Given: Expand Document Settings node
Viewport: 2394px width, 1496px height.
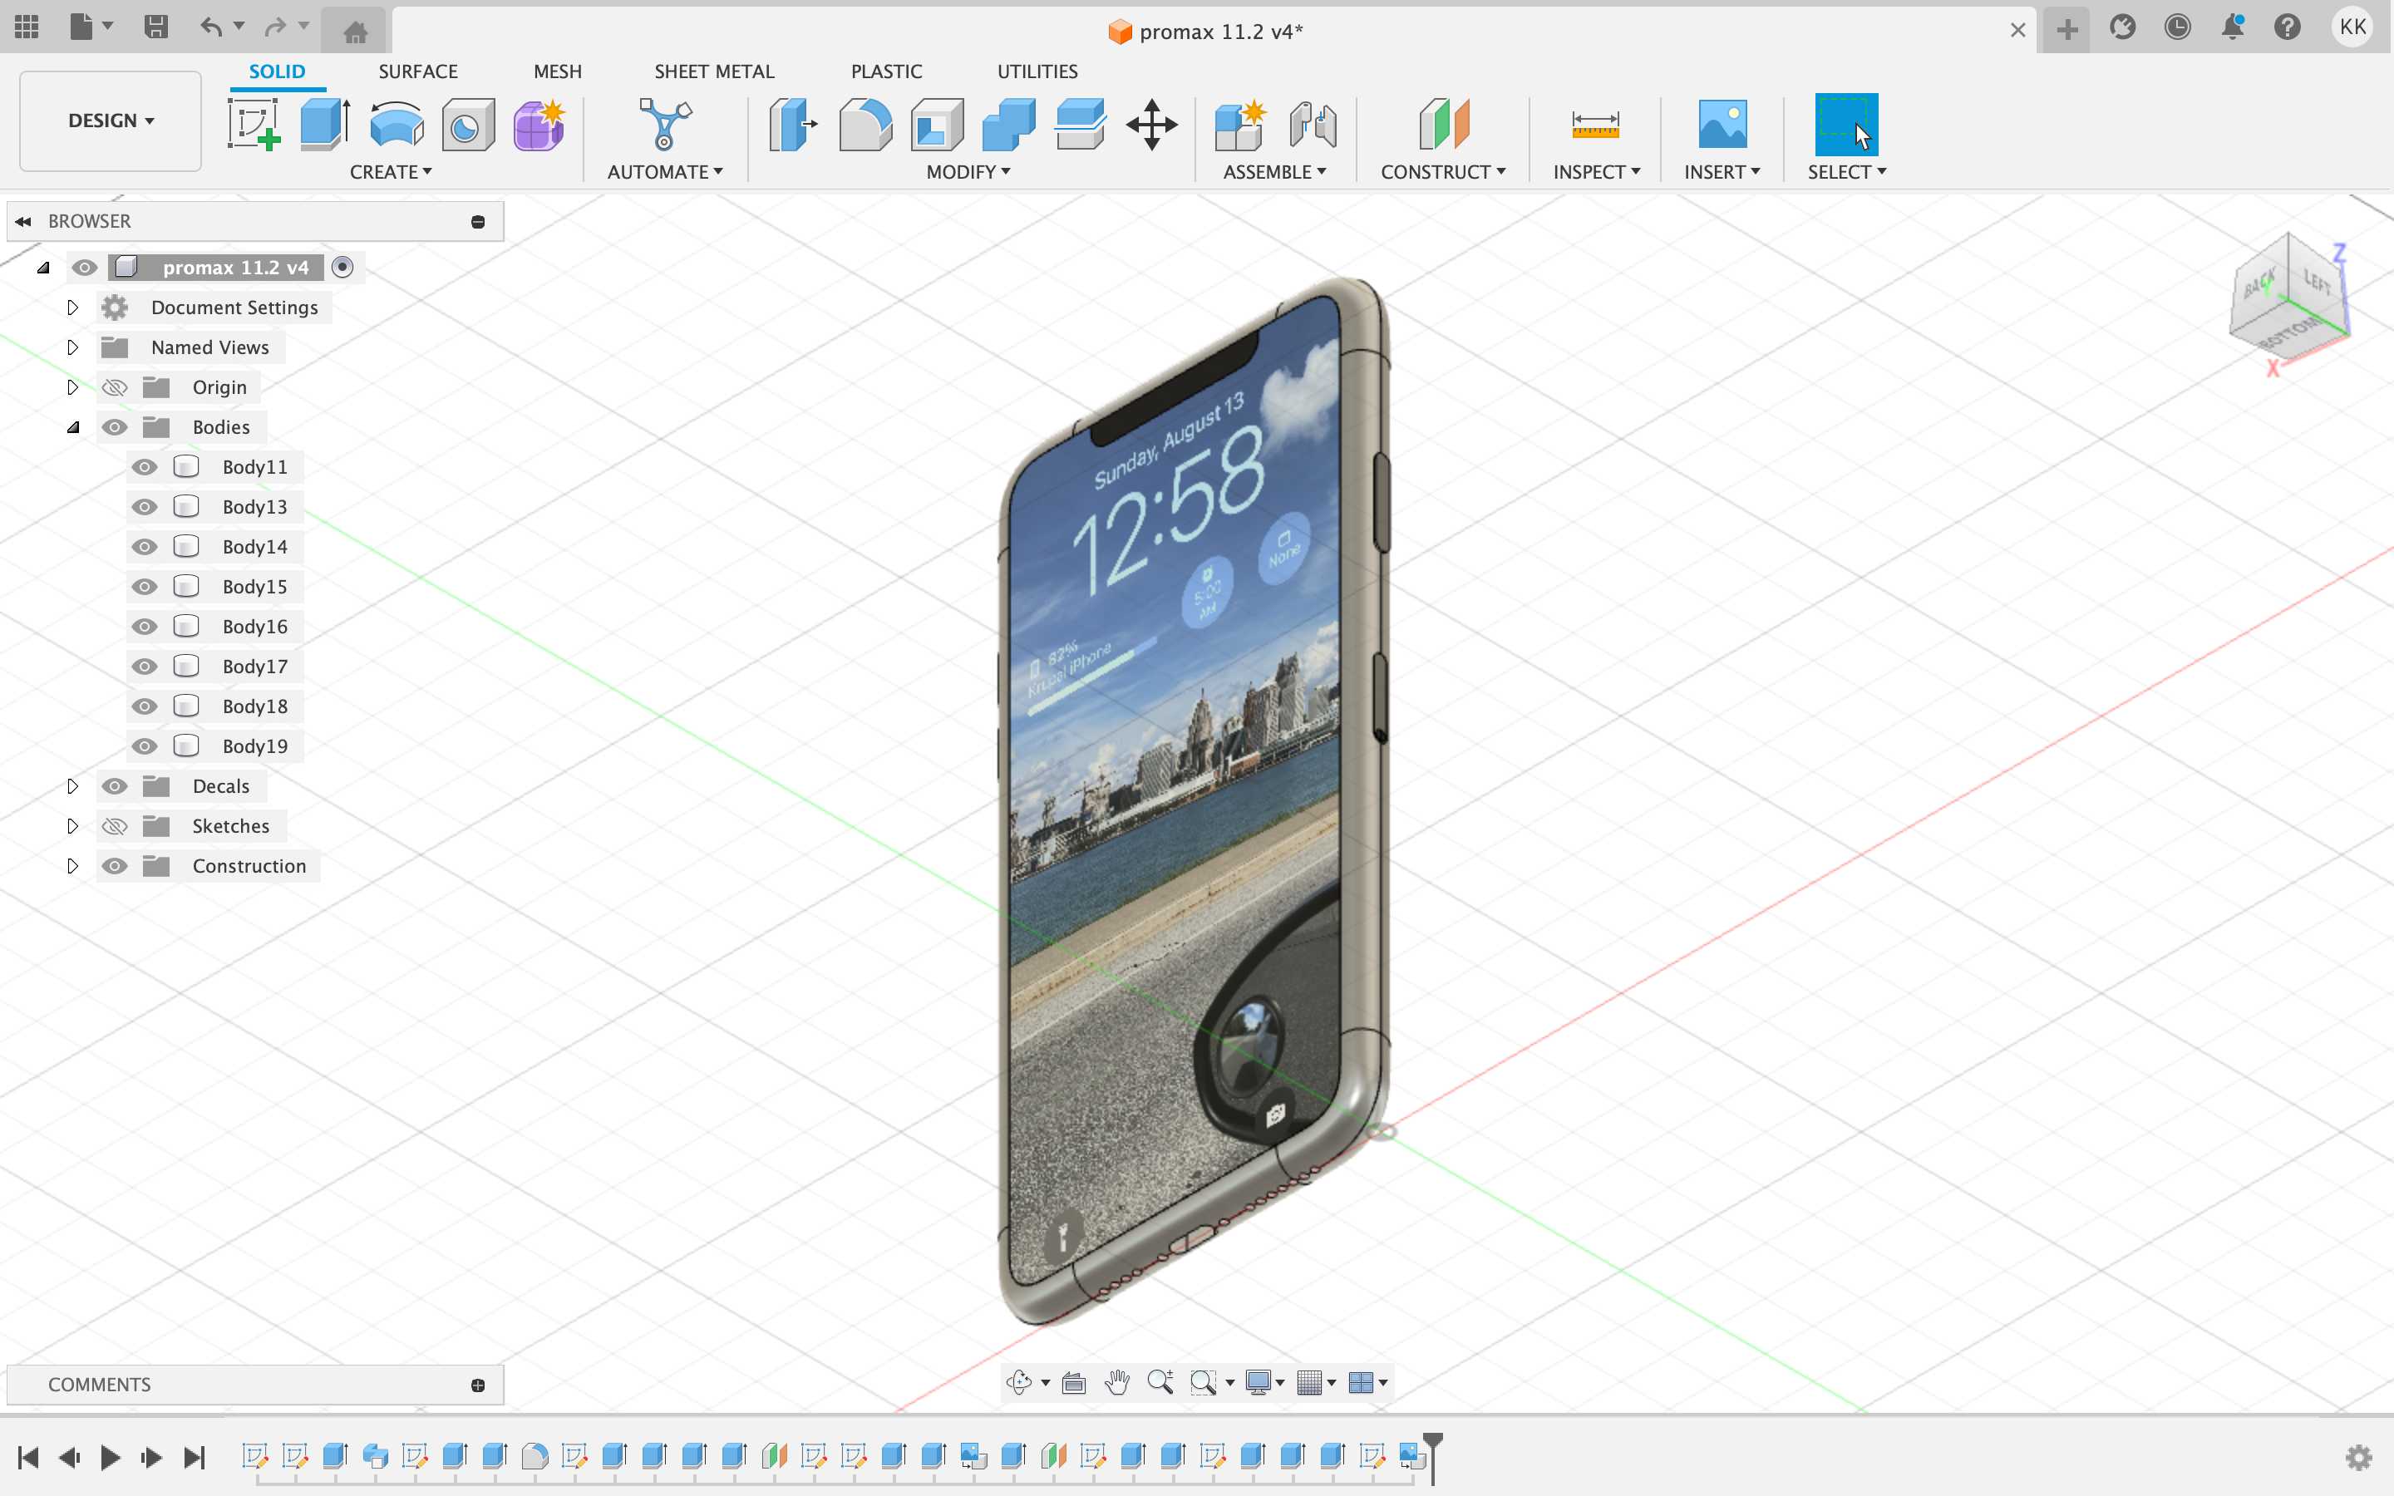Looking at the screenshot, I should coord(72,308).
